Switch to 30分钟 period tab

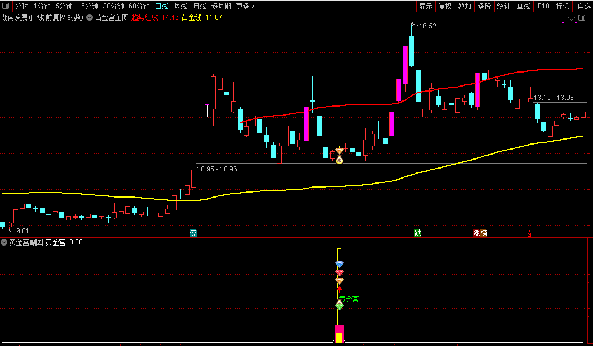114,6
